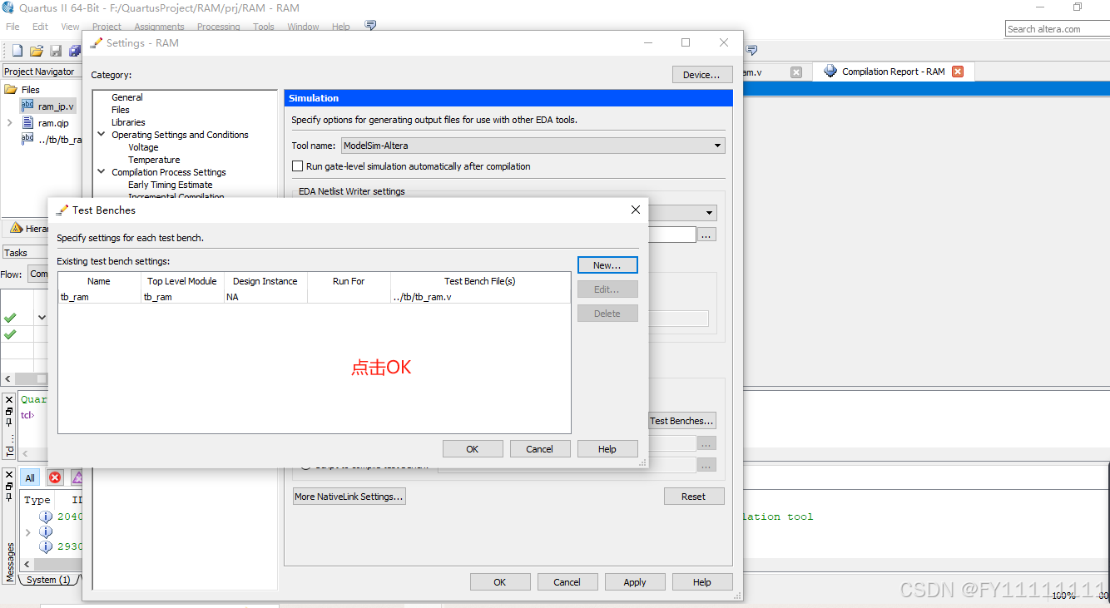Expand the task row chevron in Tasks pane

(x=42, y=318)
